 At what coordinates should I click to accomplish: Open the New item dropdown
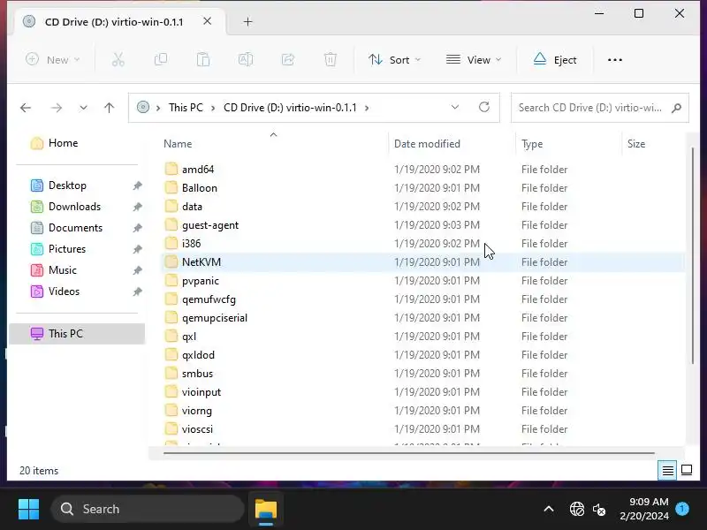click(x=53, y=59)
